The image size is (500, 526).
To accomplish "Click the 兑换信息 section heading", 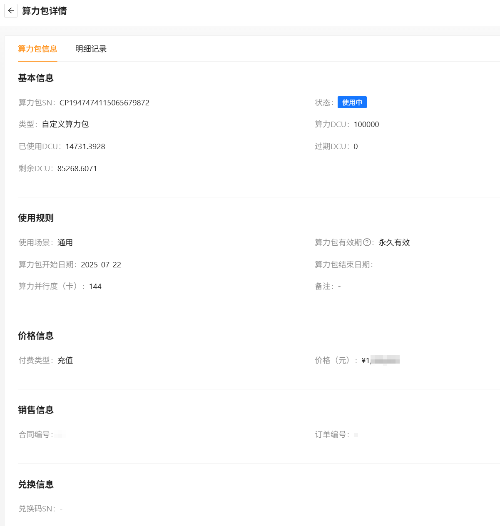I will click(x=36, y=484).
